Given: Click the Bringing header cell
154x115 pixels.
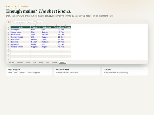Looking at the screenshot, I should tap(47, 27).
